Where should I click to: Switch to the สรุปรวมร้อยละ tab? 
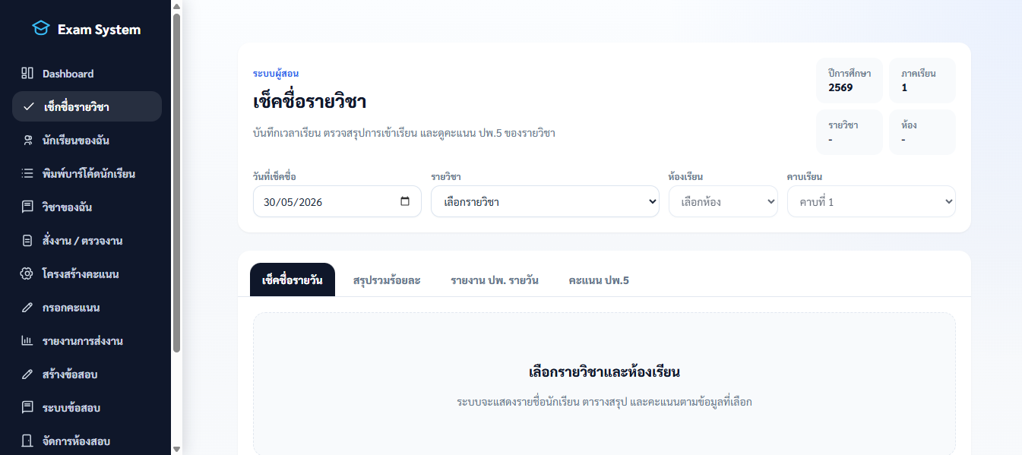pyautogui.click(x=387, y=280)
